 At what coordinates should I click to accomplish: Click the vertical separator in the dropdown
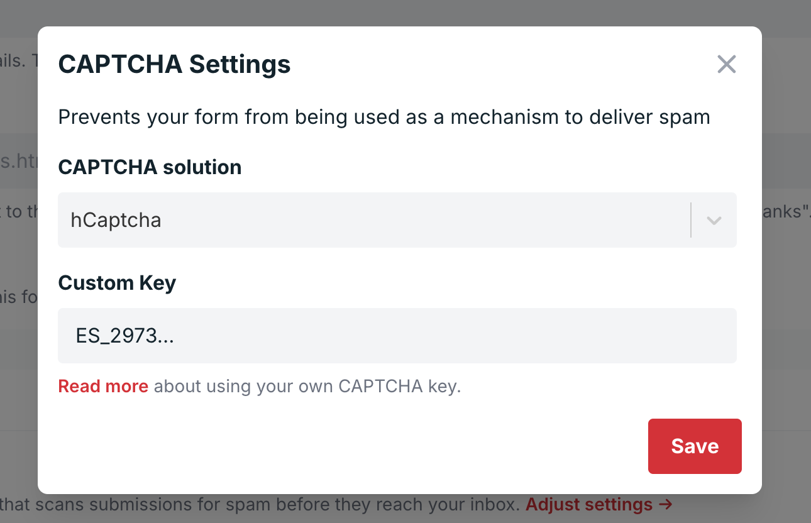pos(691,220)
